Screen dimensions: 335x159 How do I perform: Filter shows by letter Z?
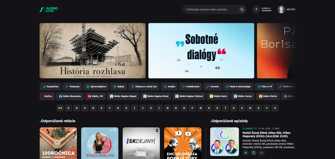click(x=275, y=108)
